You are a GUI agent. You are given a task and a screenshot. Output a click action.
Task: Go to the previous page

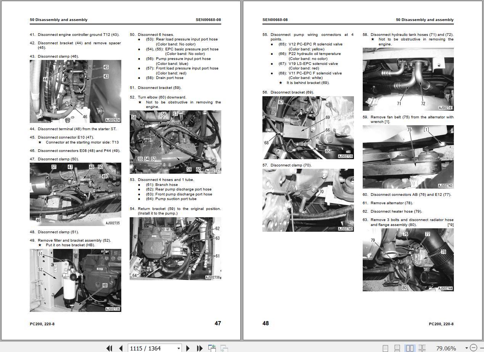(121, 348)
